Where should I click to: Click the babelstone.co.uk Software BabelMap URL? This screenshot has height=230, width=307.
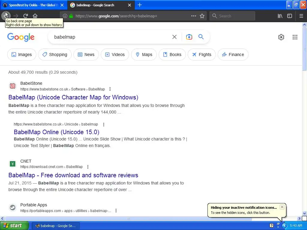click(62, 89)
